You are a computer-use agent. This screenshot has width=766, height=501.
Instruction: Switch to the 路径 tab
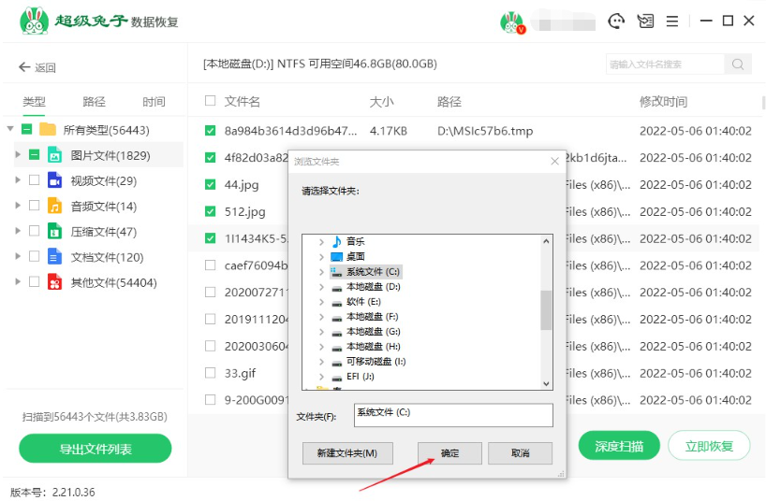(x=94, y=102)
